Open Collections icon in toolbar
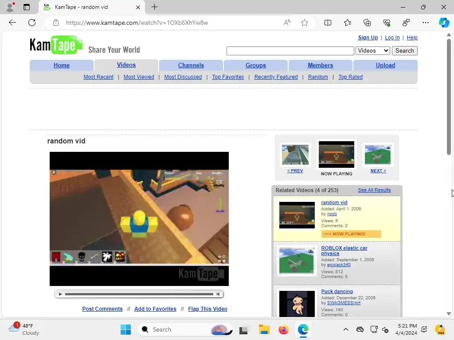This screenshot has width=454, height=340. point(367,23)
